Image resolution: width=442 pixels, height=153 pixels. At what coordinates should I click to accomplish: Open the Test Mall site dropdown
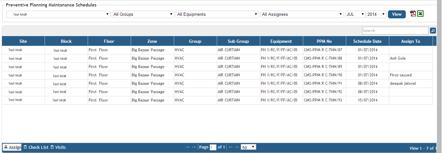click(58, 14)
